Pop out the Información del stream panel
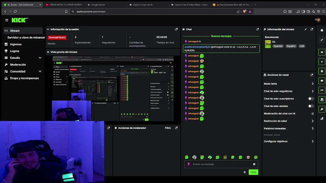Screen dimensions: 326x183 click(312, 29)
